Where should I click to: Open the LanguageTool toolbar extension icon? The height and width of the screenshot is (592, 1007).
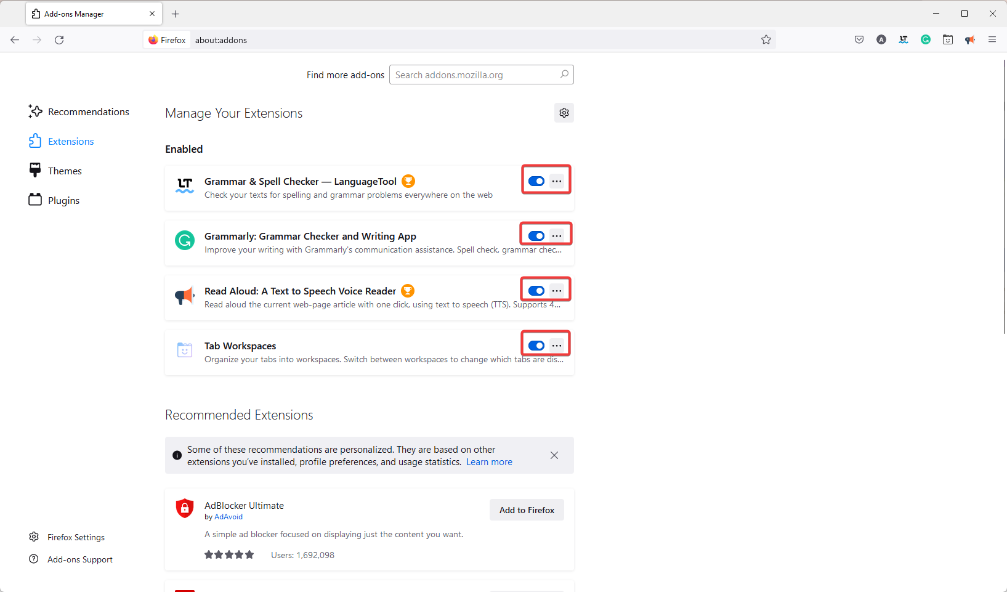coord(904,40)
